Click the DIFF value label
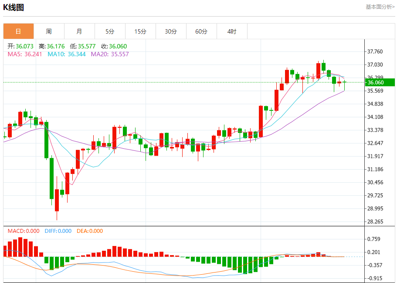397x283 pixels. pyautogui.click(x=58, y=231)
